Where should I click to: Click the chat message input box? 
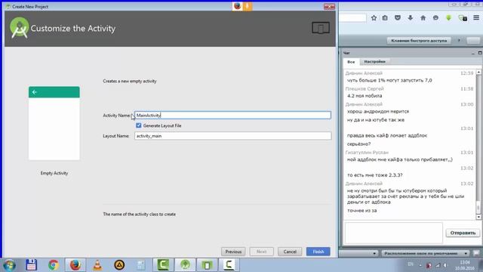[x=394, y=233]
